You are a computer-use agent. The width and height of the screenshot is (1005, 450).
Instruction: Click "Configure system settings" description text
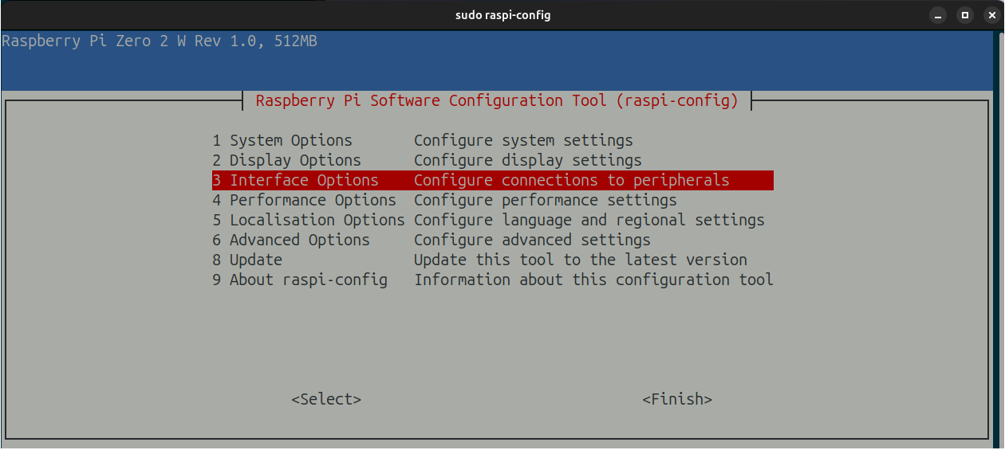tap(523, 141)
